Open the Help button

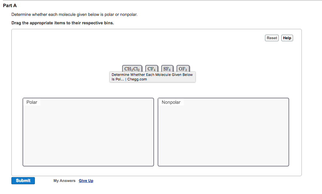pyautogui.click(x=287, y=38)
